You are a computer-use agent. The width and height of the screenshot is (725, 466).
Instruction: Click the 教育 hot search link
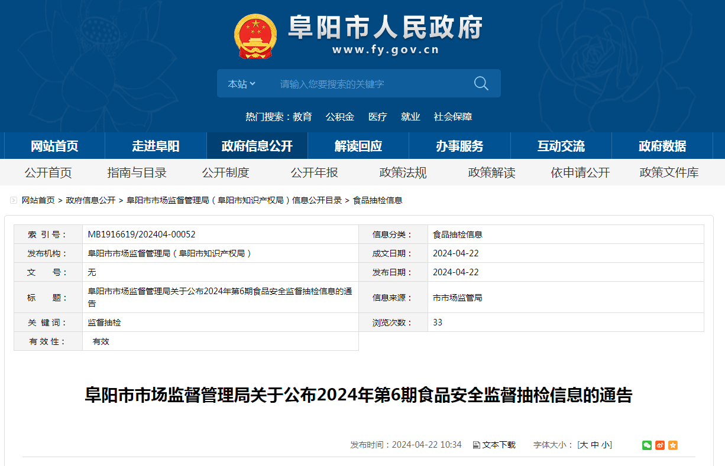[302, 117]
